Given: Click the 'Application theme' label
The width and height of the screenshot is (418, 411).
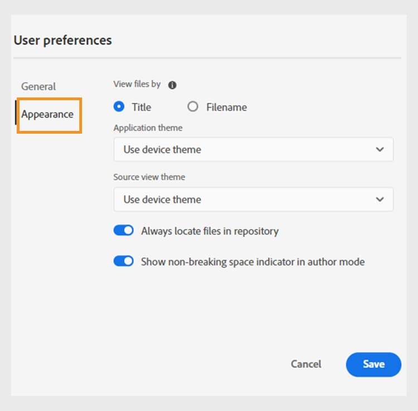Looking at the screenshot, I should tap(148, 128).
